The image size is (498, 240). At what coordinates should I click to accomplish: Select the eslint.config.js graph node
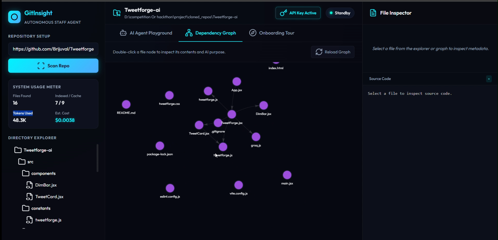pos(170,188)
